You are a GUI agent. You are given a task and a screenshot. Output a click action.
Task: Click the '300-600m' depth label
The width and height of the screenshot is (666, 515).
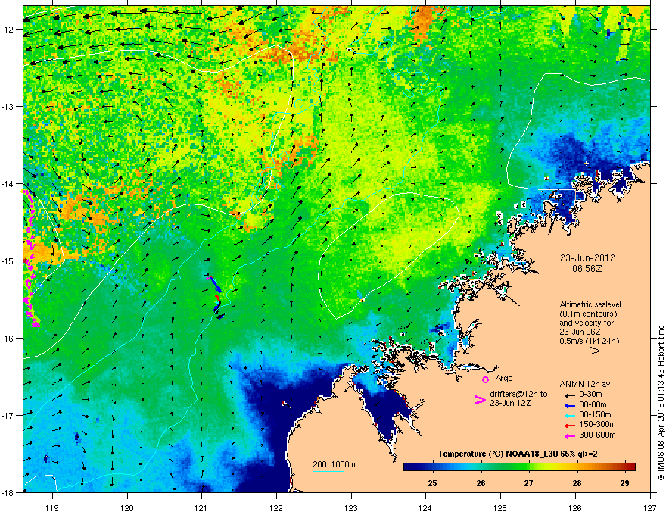[597, 435]
